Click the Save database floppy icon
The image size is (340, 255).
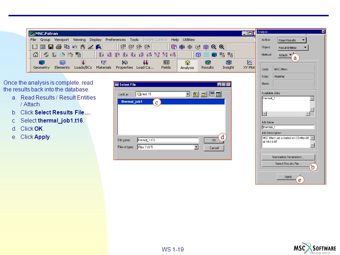pos(51,47)
